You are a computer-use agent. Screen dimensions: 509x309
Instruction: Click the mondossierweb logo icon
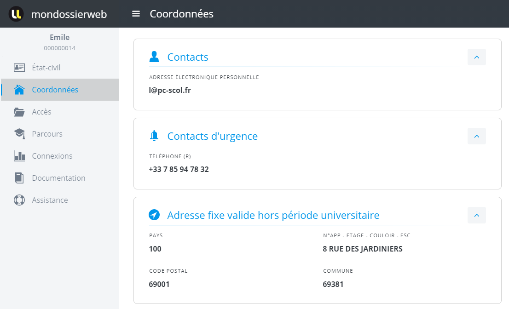click(x=16, y=14)
